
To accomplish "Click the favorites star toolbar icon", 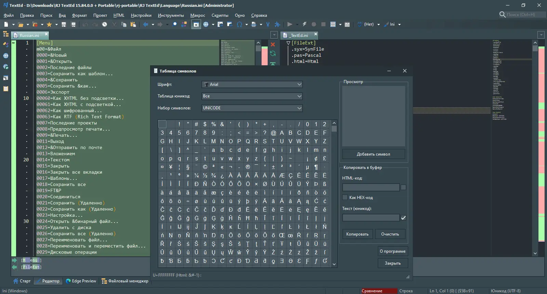I will coord(49,24).
